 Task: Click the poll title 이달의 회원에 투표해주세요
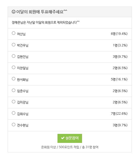[x=42, y=12]
